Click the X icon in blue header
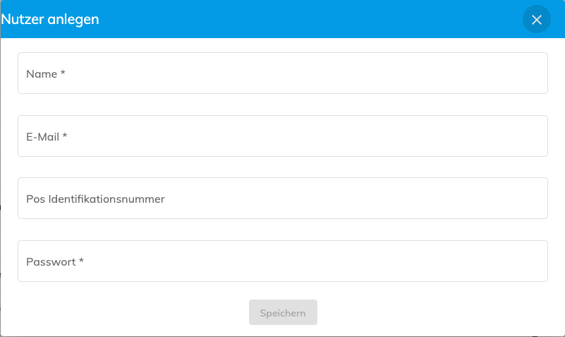 tap(536, 20)
